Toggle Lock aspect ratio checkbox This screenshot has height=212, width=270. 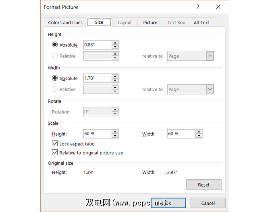(55, 144)
